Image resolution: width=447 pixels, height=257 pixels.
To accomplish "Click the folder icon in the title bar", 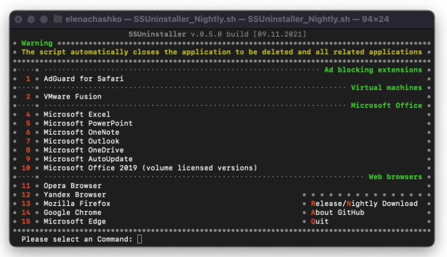I will (x=58, y=19).
